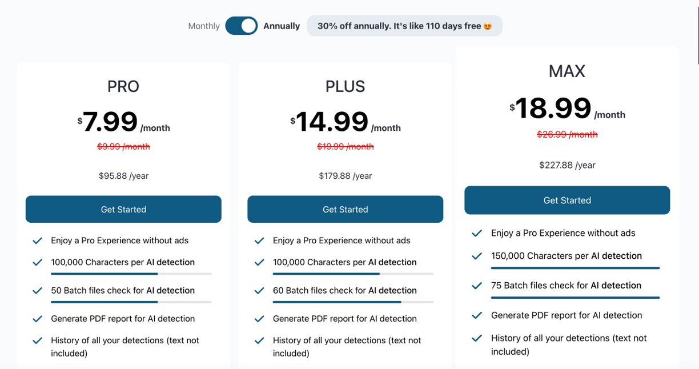The width and height of the screenshot is (699, 369).
Task: Select the Monthly billing label
Action: click(204, 26)
